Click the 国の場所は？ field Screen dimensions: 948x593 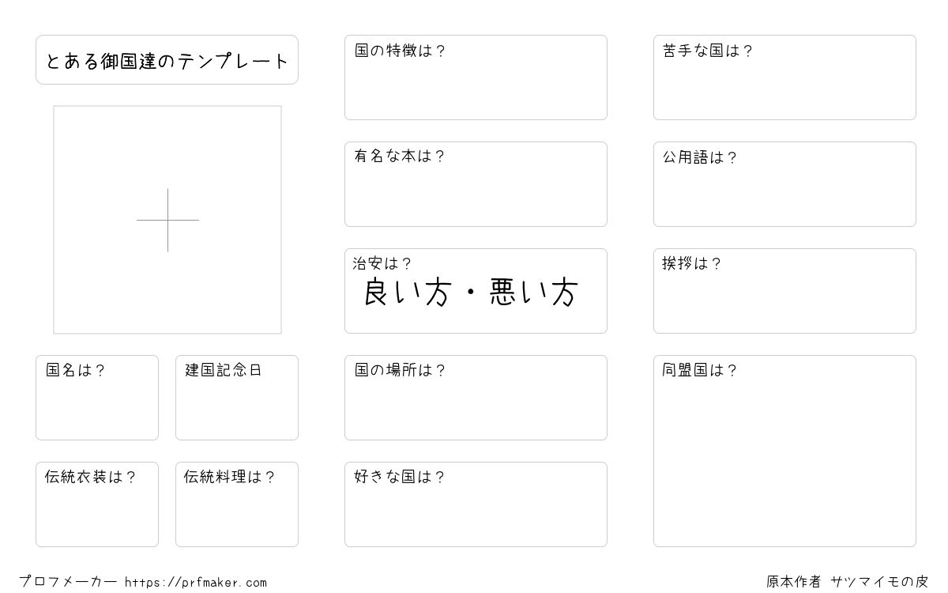pyautogui.click(x=476, y=398)
